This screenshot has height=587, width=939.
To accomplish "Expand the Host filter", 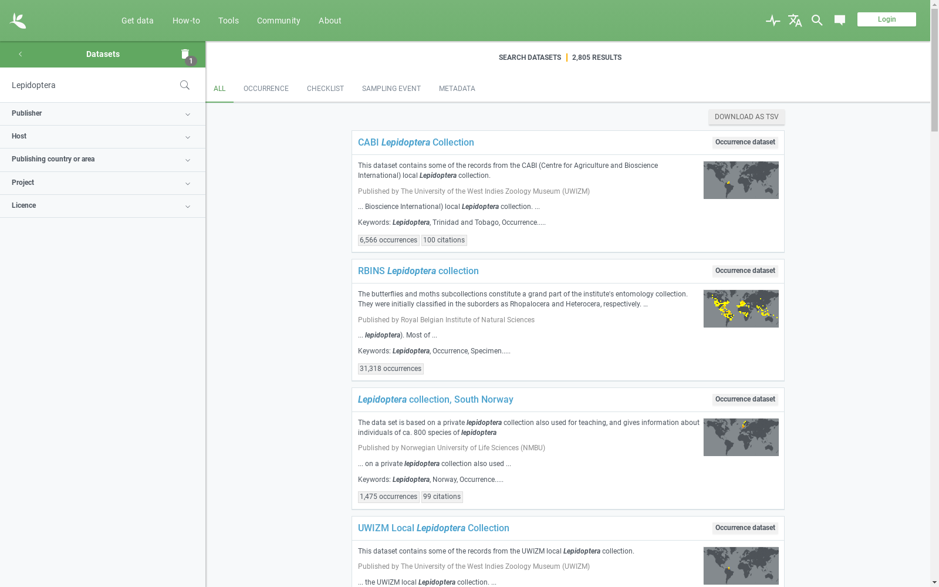I will [x=103, y=137].
